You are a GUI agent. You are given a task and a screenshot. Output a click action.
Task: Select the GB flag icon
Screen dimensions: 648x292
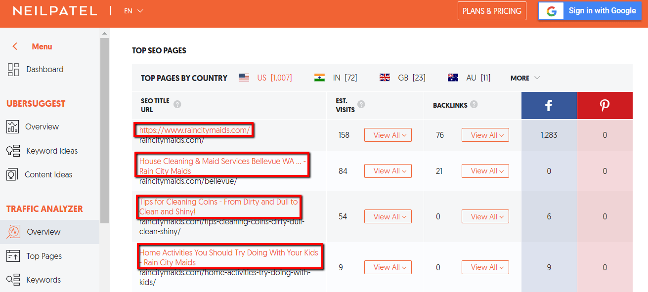[x=385, y=78]
